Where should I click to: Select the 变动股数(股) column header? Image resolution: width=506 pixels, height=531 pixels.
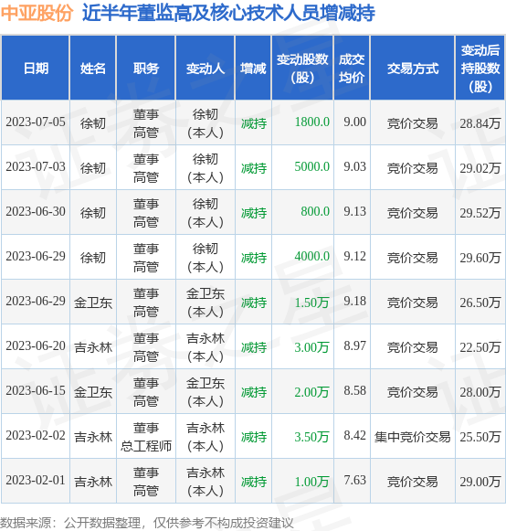[302, 68]
